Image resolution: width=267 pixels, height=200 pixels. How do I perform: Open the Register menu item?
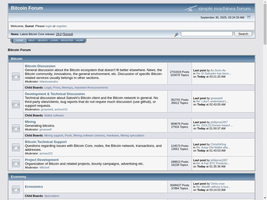click(67, 40)
